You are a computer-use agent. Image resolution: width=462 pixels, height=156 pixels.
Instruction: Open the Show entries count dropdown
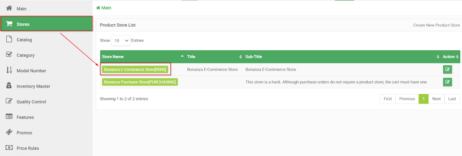click(x=120, y=41)
